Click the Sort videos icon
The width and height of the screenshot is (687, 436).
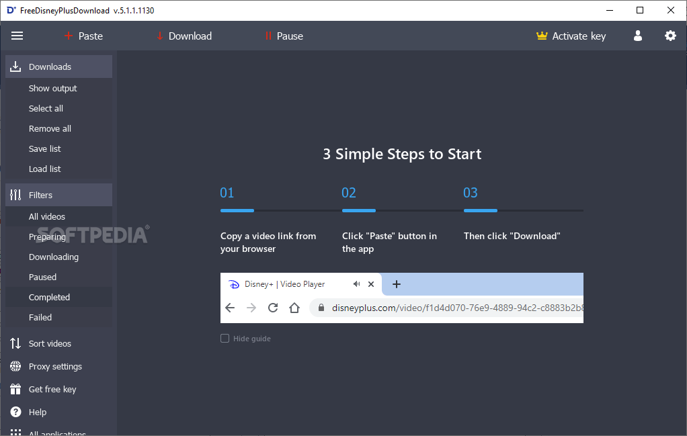pyautogui.click(x=14, y=343)
